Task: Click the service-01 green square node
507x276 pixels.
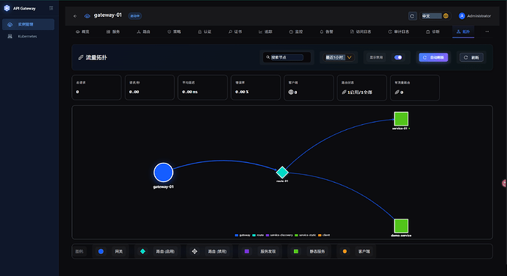Action: click(x=401, y=119)
